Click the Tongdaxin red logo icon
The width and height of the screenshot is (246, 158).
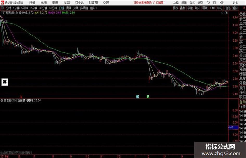2,3
